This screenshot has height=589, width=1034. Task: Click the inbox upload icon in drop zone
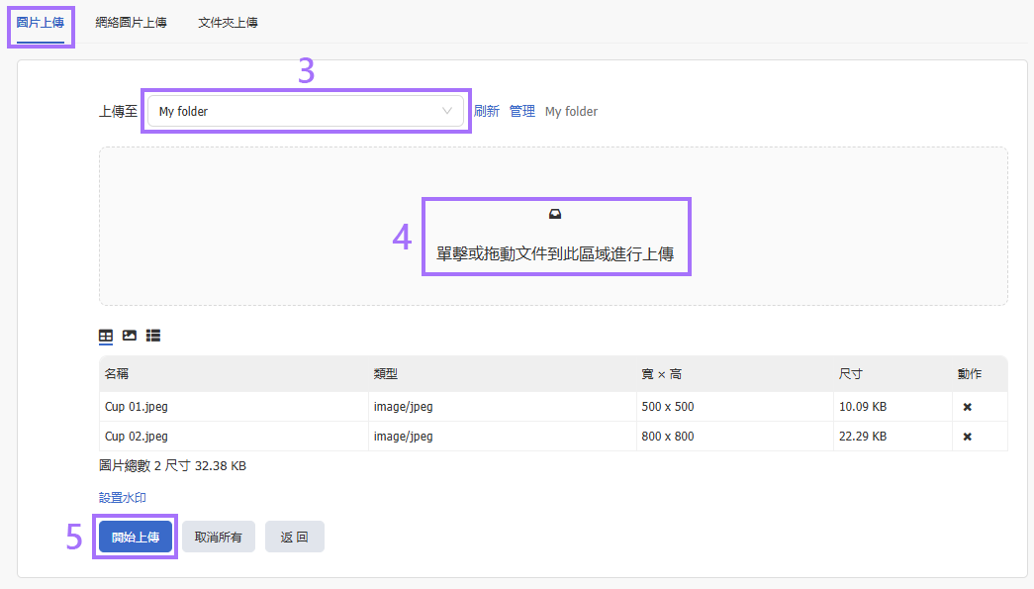pyautogui.click(x=555, y=214)
